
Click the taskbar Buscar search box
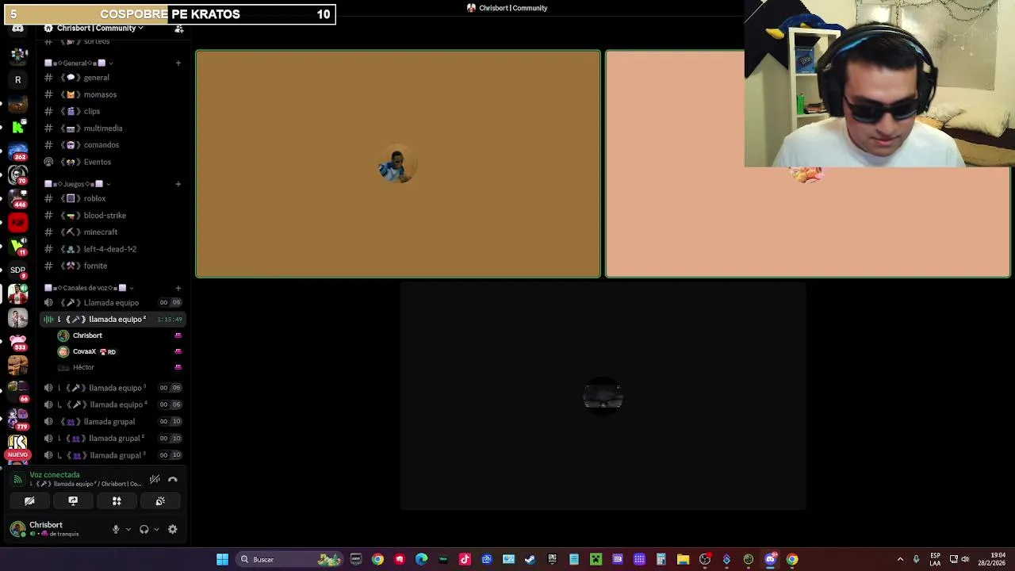coord(289,559)
